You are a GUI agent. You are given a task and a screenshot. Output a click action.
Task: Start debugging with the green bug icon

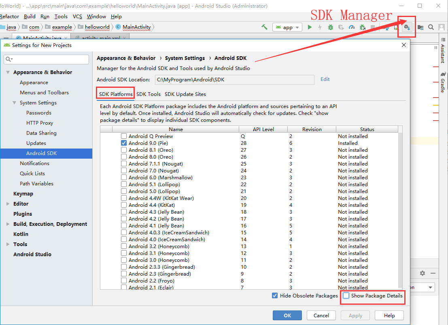click(331, 27)
